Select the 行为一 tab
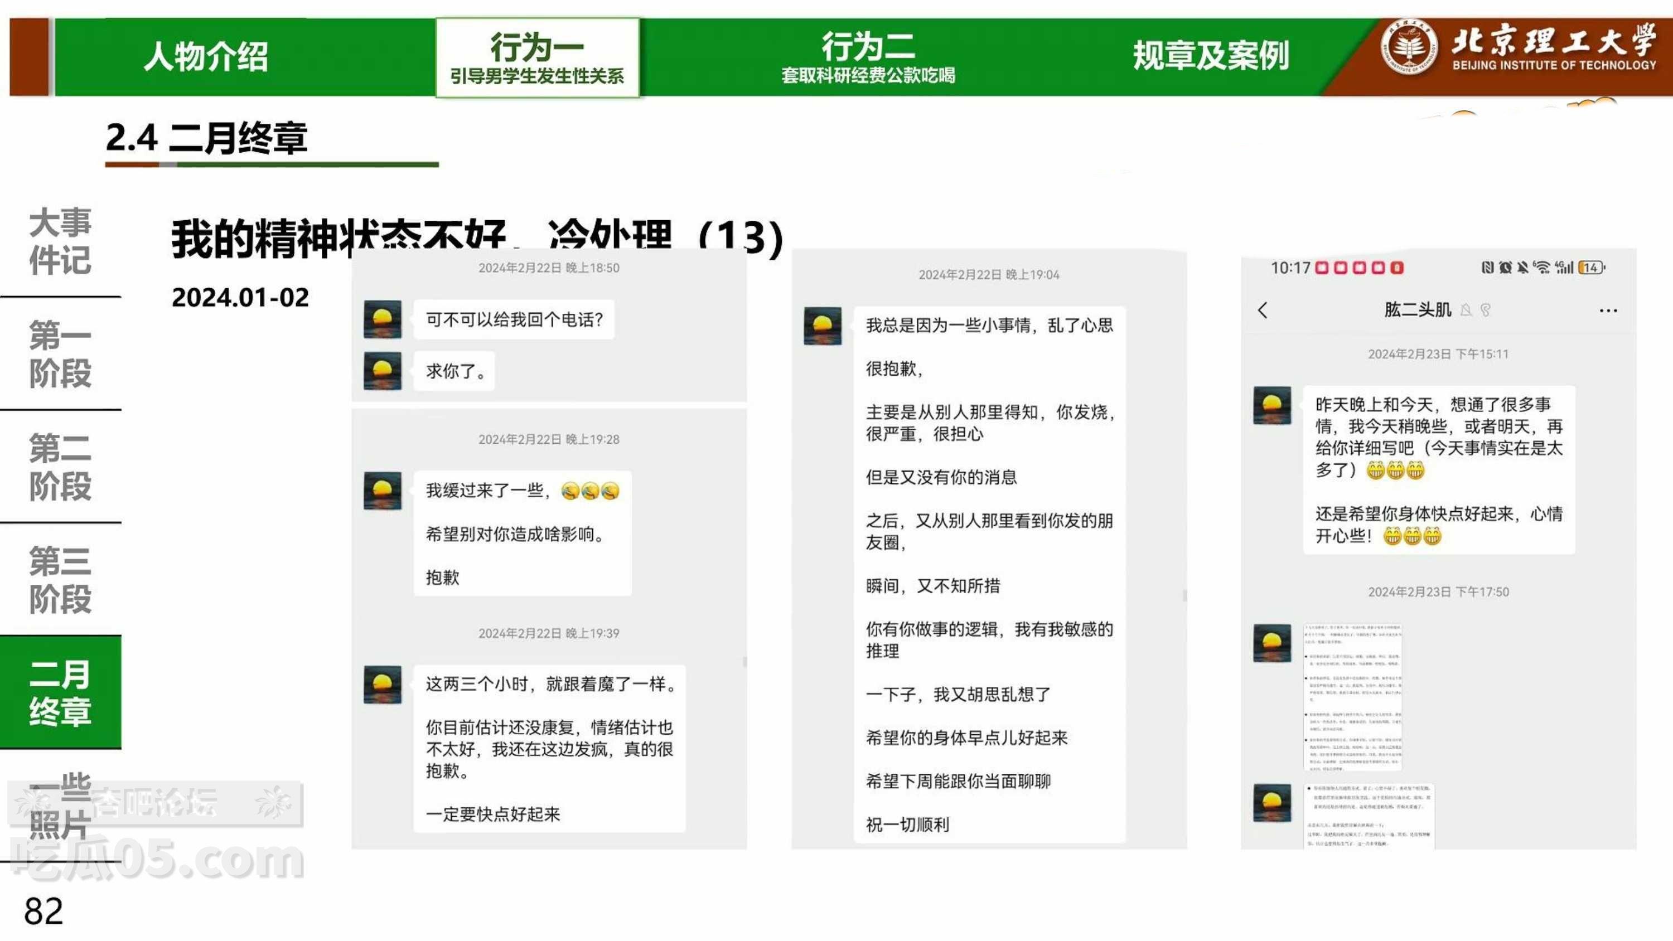The height and width of the screenshot is (941, 1673). coord(537,58)
